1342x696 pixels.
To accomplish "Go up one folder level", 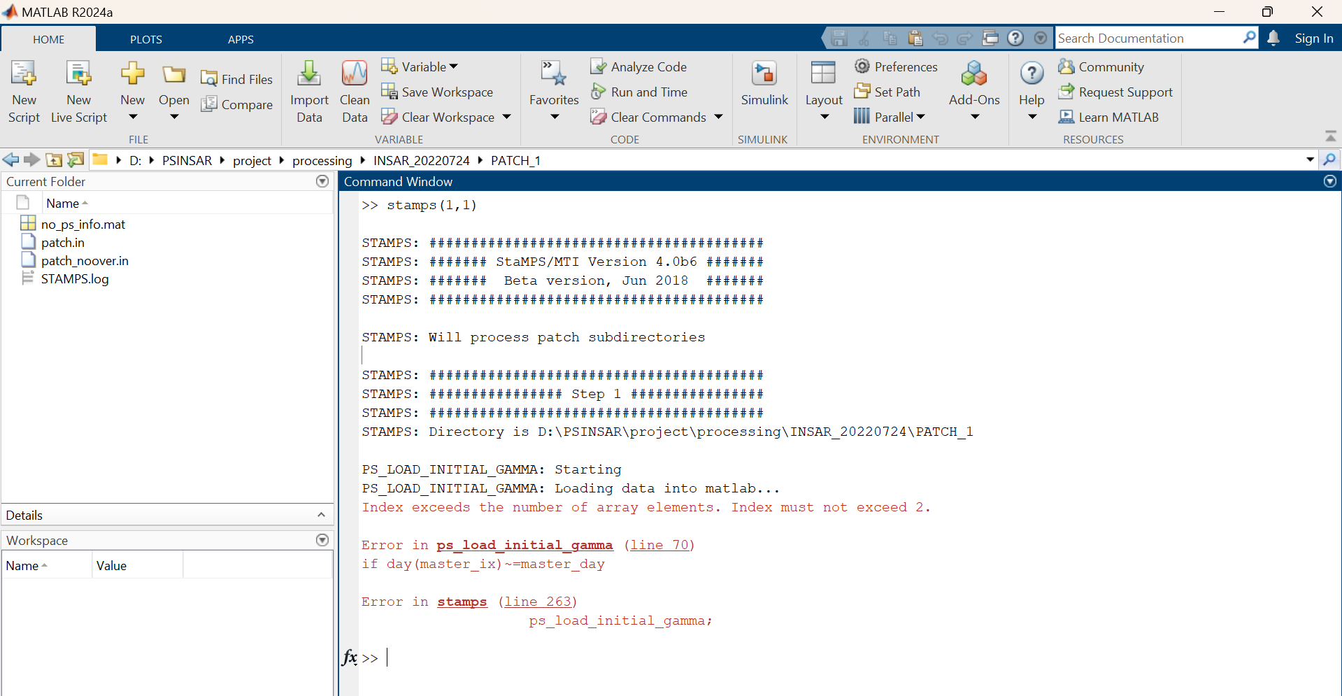I will tap(54, 159).
